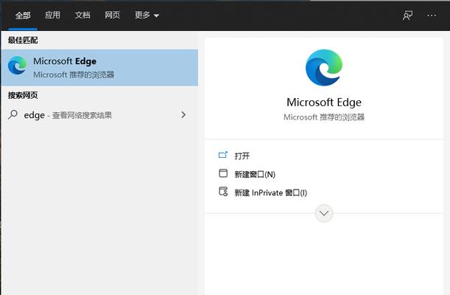The image size is (450, 295).
Task: Click the magnifier icon beside edge suggestion
Action: [13, 115]
